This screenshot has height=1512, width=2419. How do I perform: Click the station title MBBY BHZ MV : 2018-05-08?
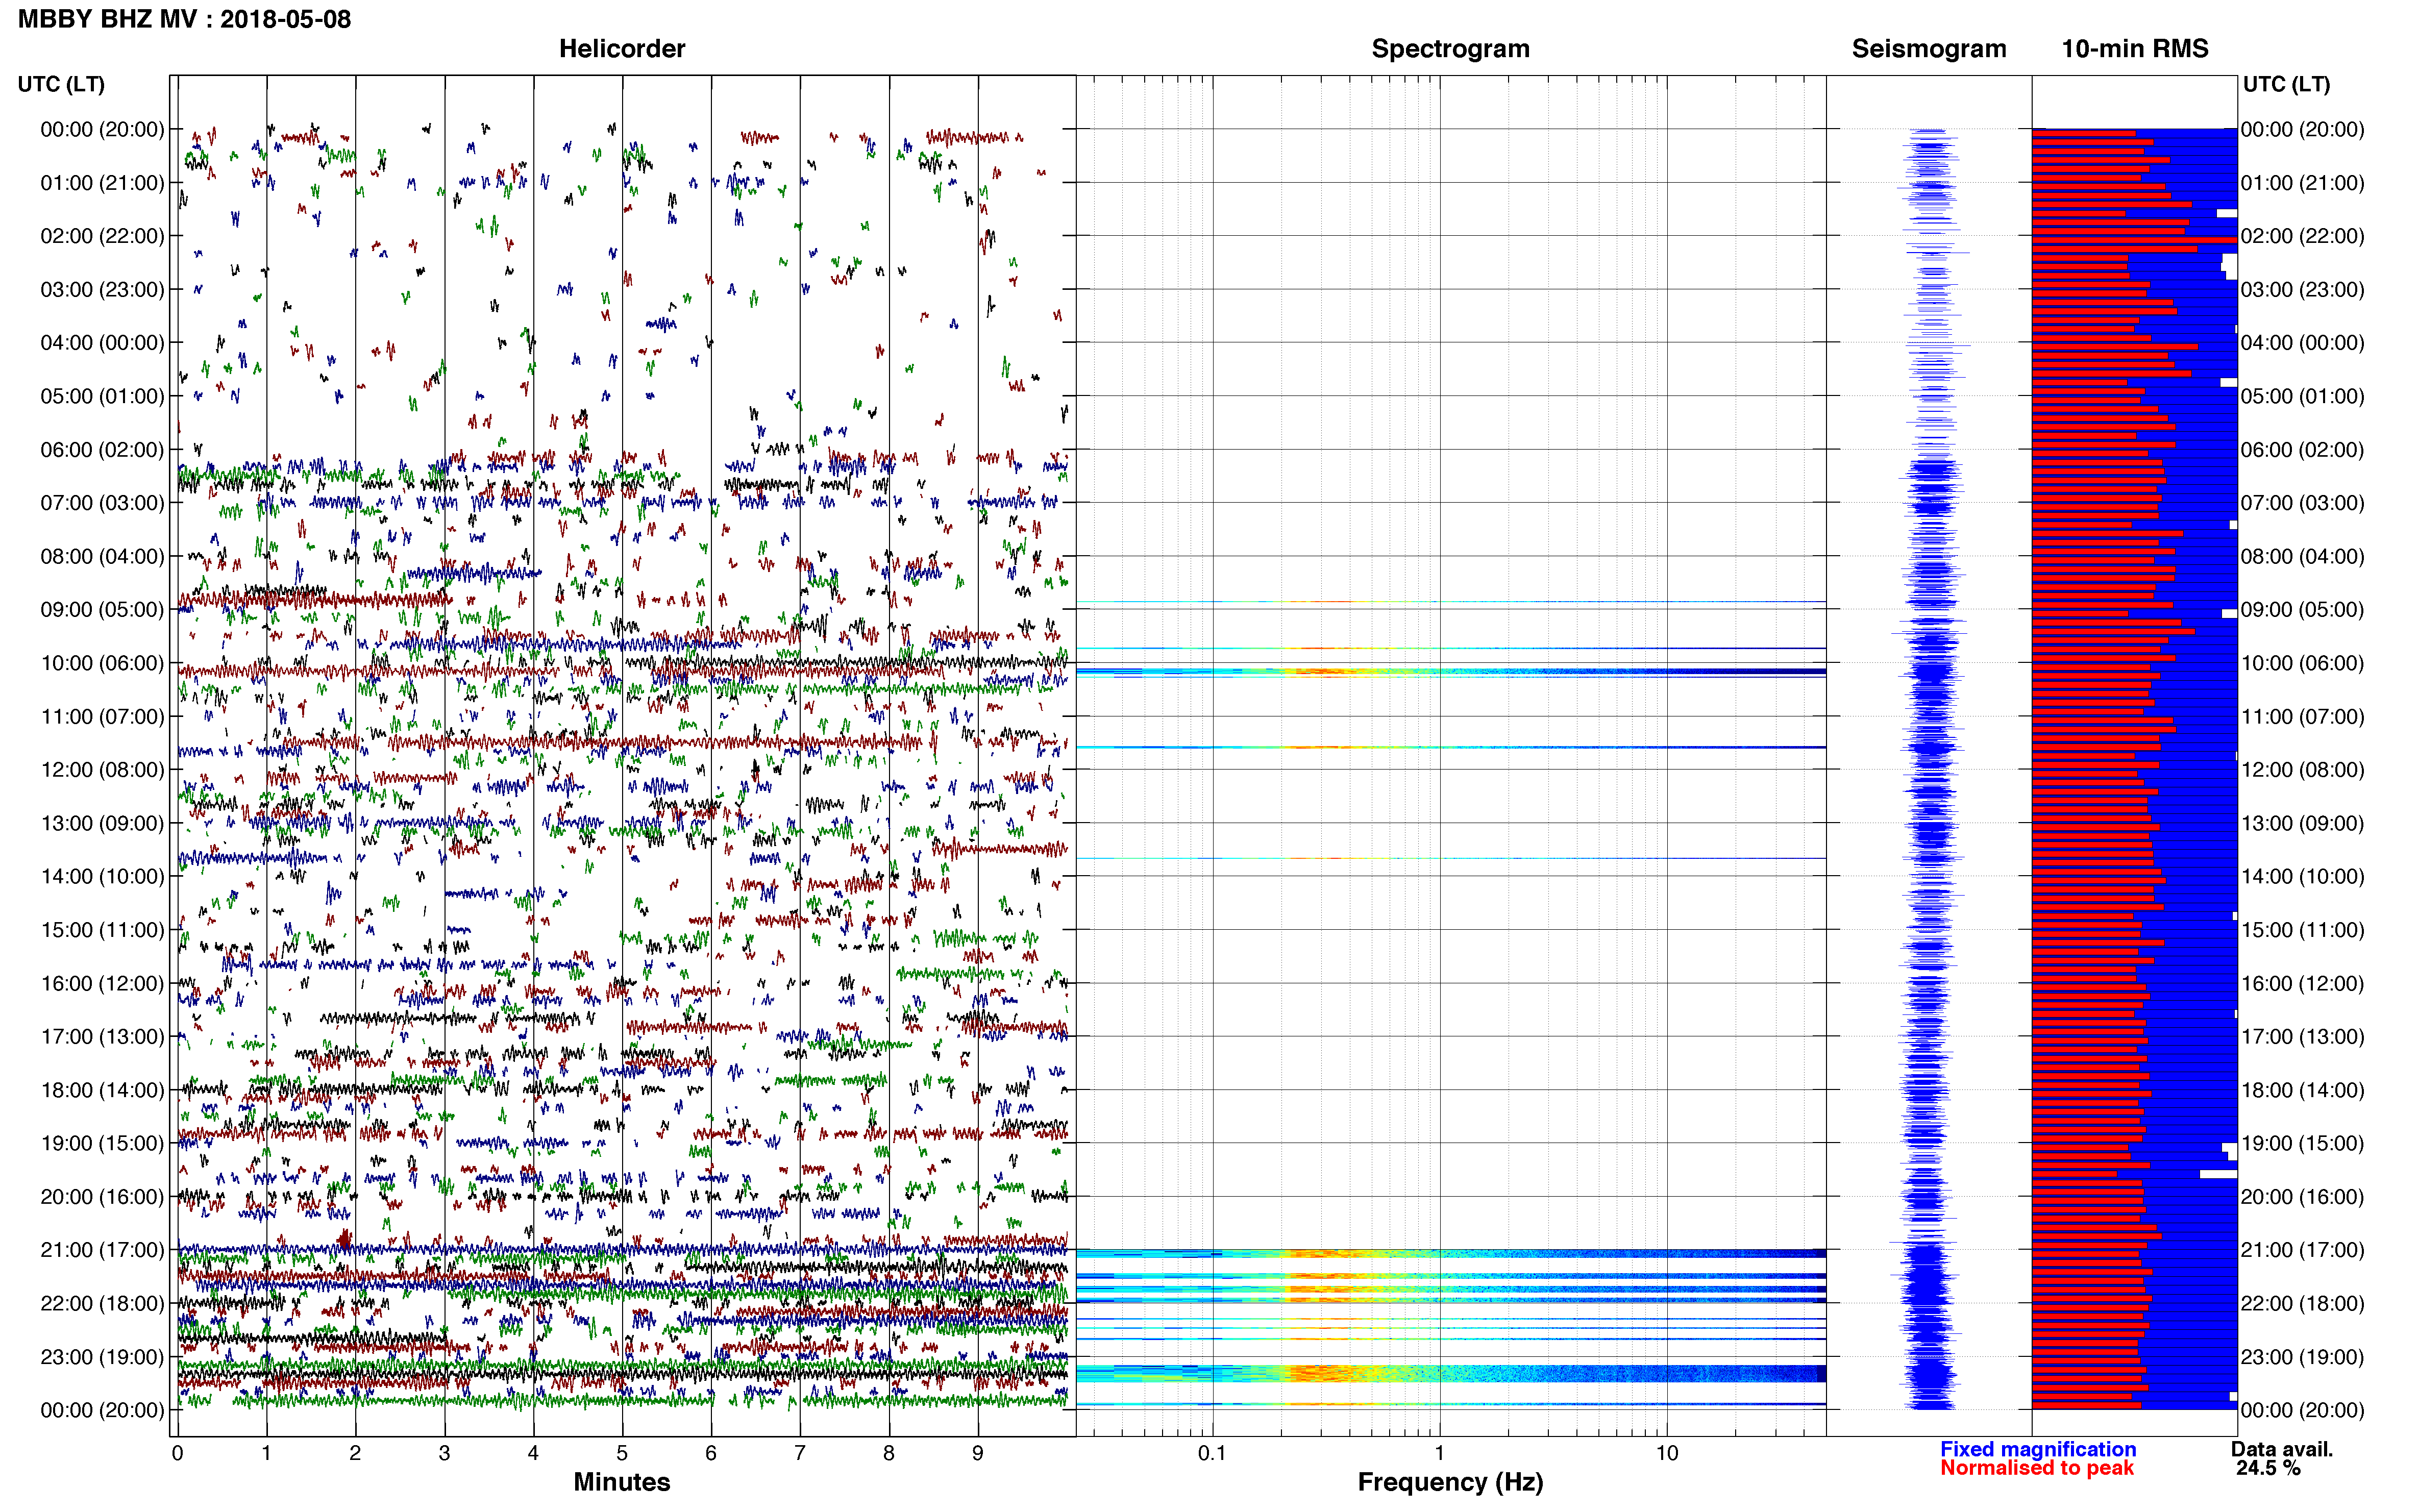tap(185, 19)
